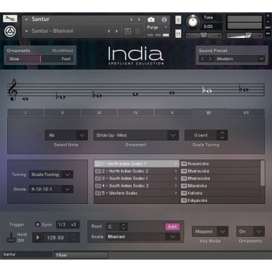Expand the Slide Up - Med ornament dropdown
This screenshot has height=272, width=272.
tap(136, 135)
